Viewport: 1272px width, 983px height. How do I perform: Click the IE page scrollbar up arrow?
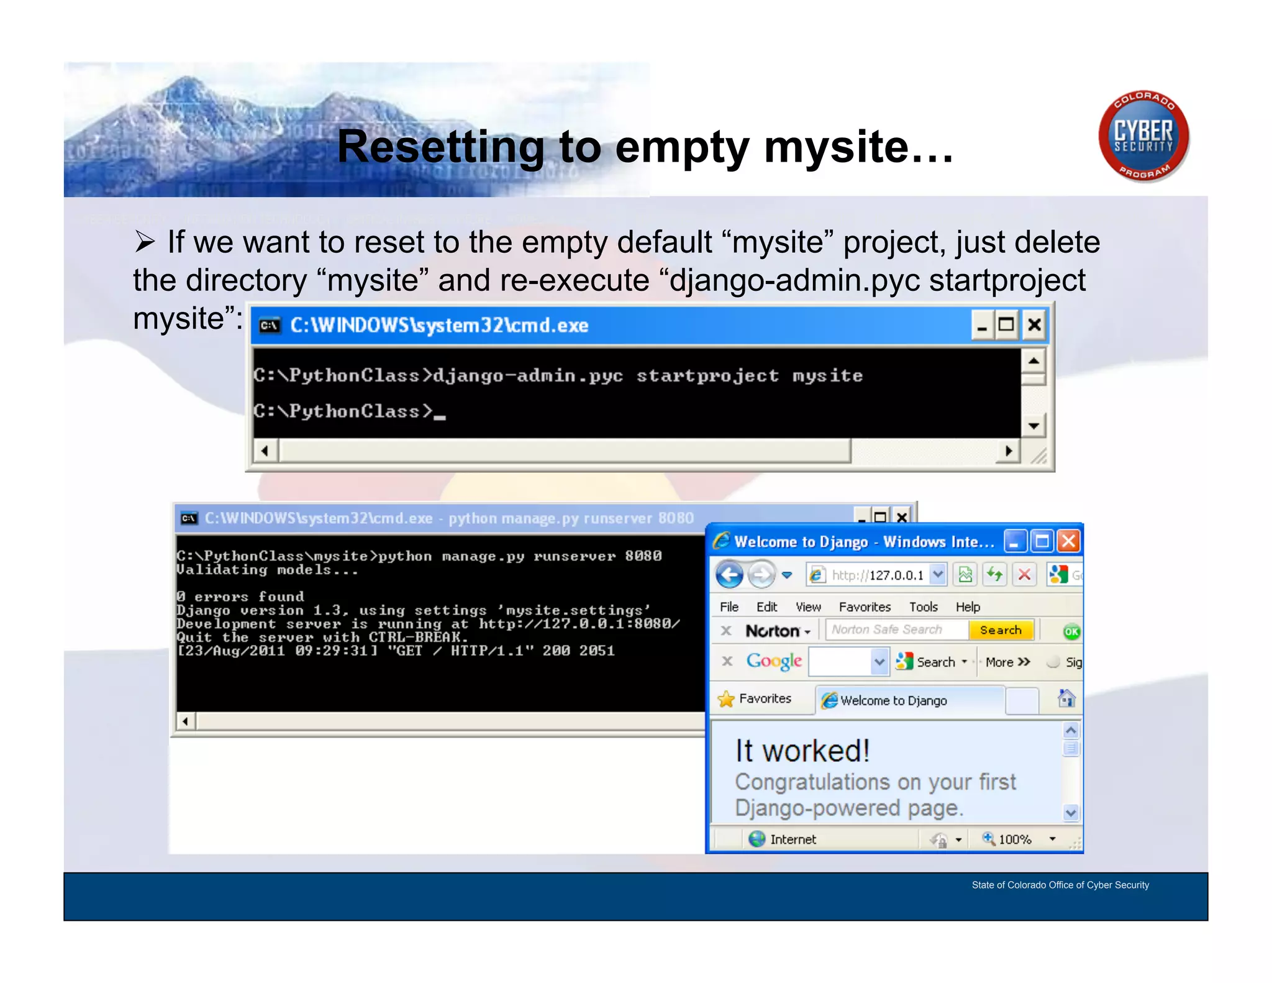[x=1071, y=731]
